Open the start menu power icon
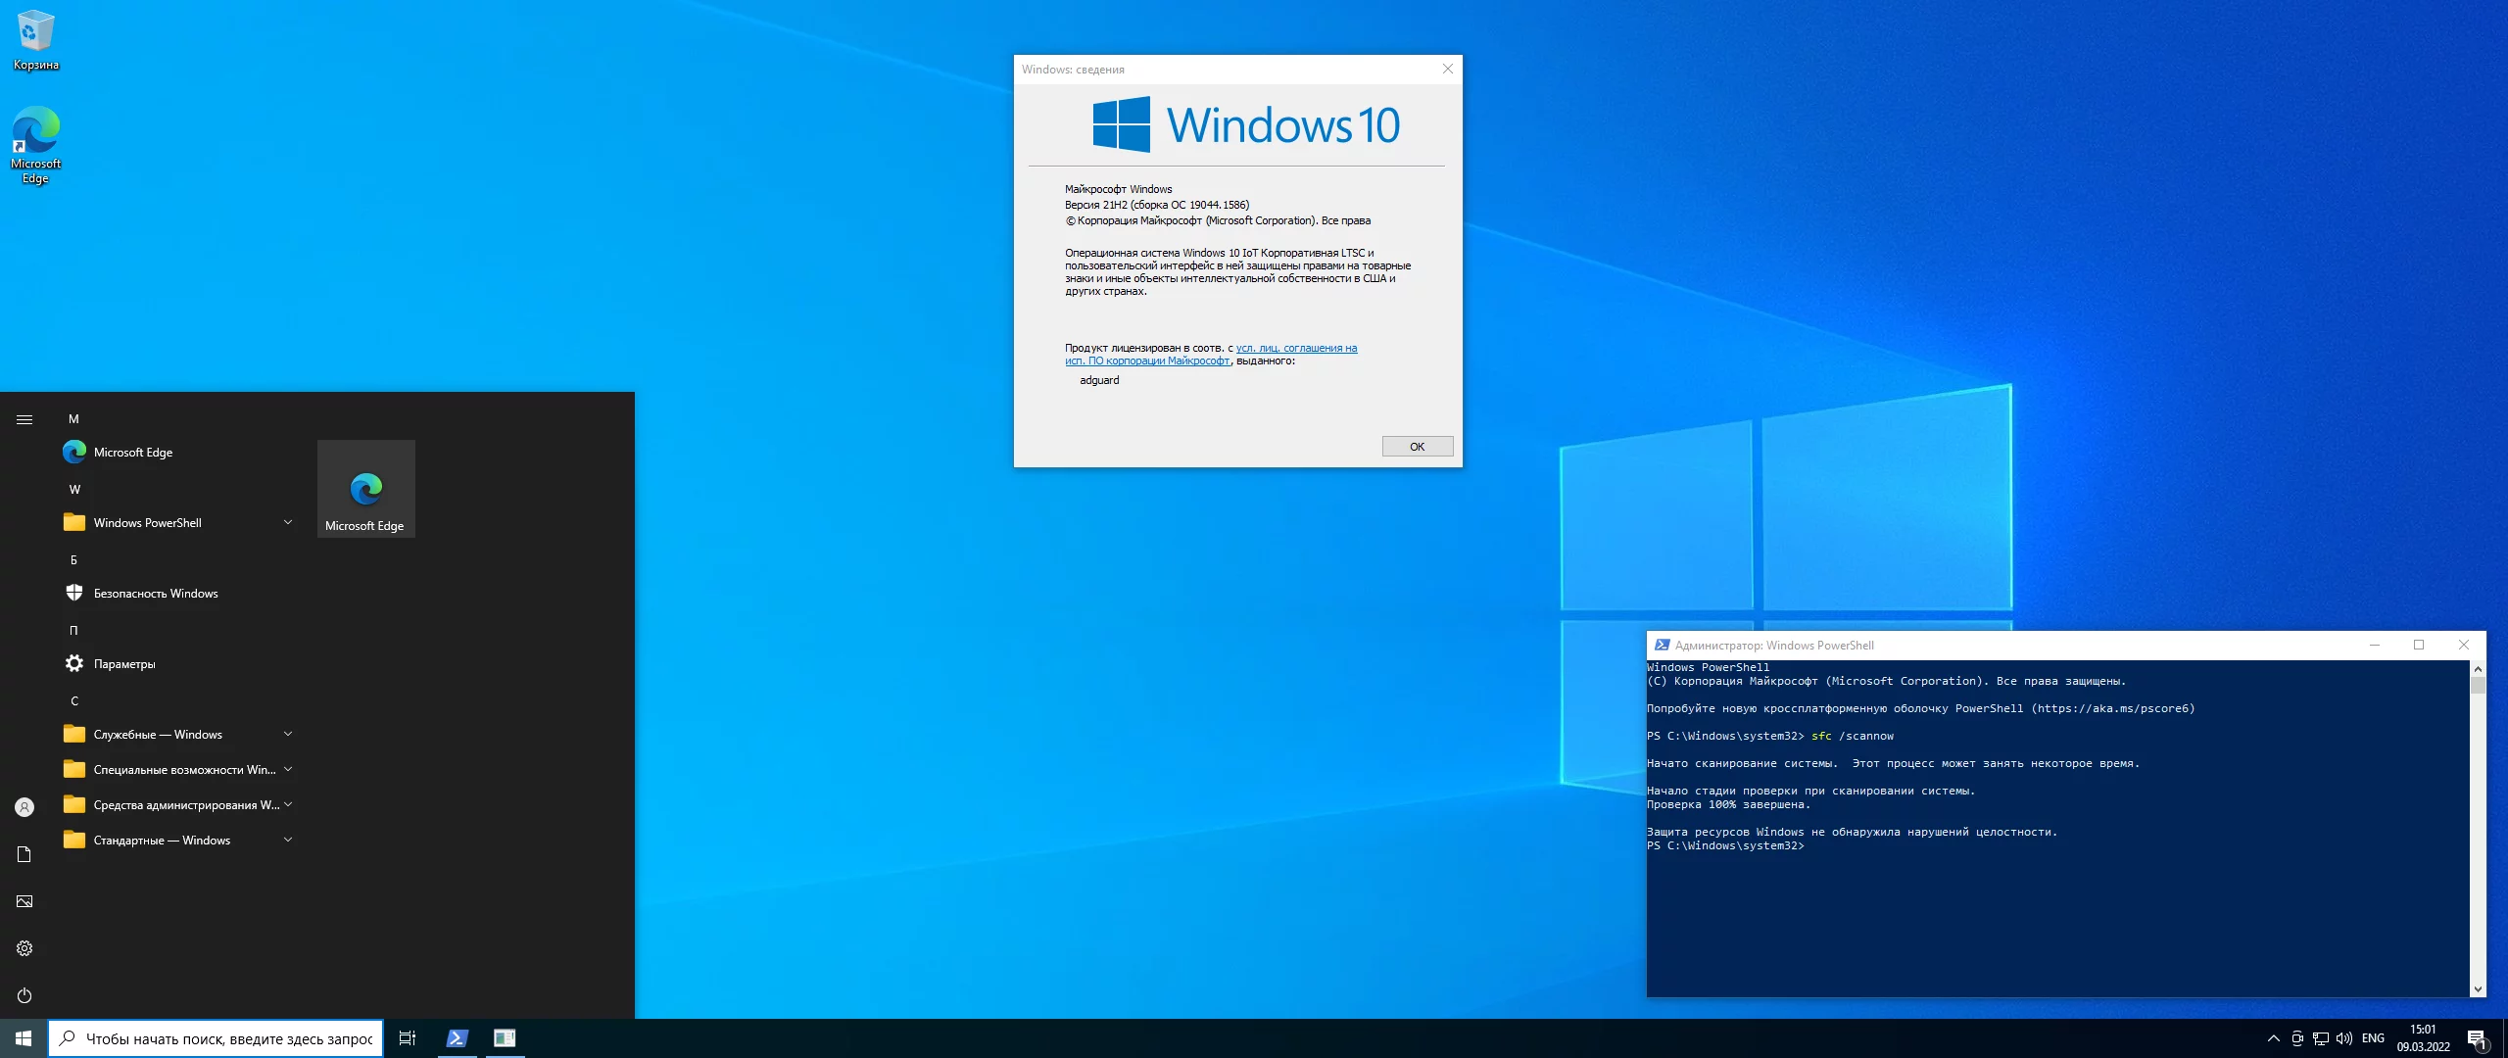This screenshot has width=2508, height=1058. 24,995
